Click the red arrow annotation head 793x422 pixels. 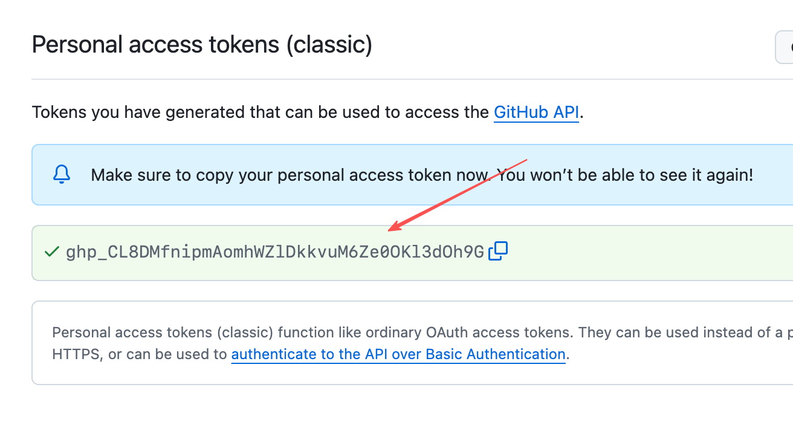click(393, 228)
